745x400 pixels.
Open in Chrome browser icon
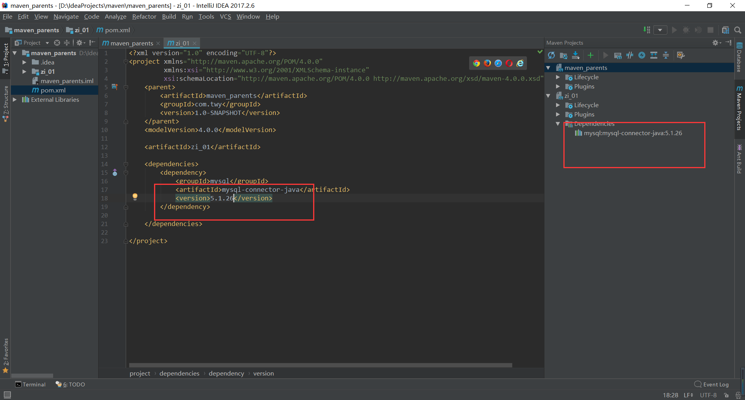(476, 63)
